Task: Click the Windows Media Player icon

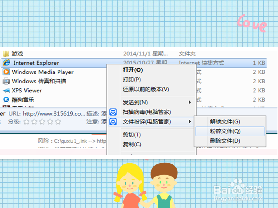Action: point(6,72)
